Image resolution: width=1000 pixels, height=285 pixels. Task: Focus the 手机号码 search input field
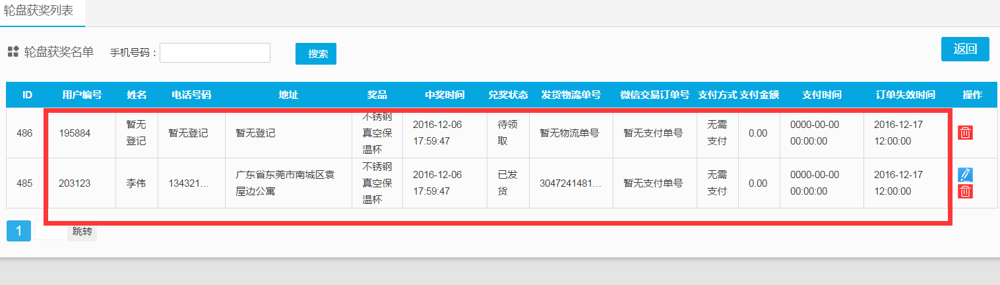(x=214, y=53)
